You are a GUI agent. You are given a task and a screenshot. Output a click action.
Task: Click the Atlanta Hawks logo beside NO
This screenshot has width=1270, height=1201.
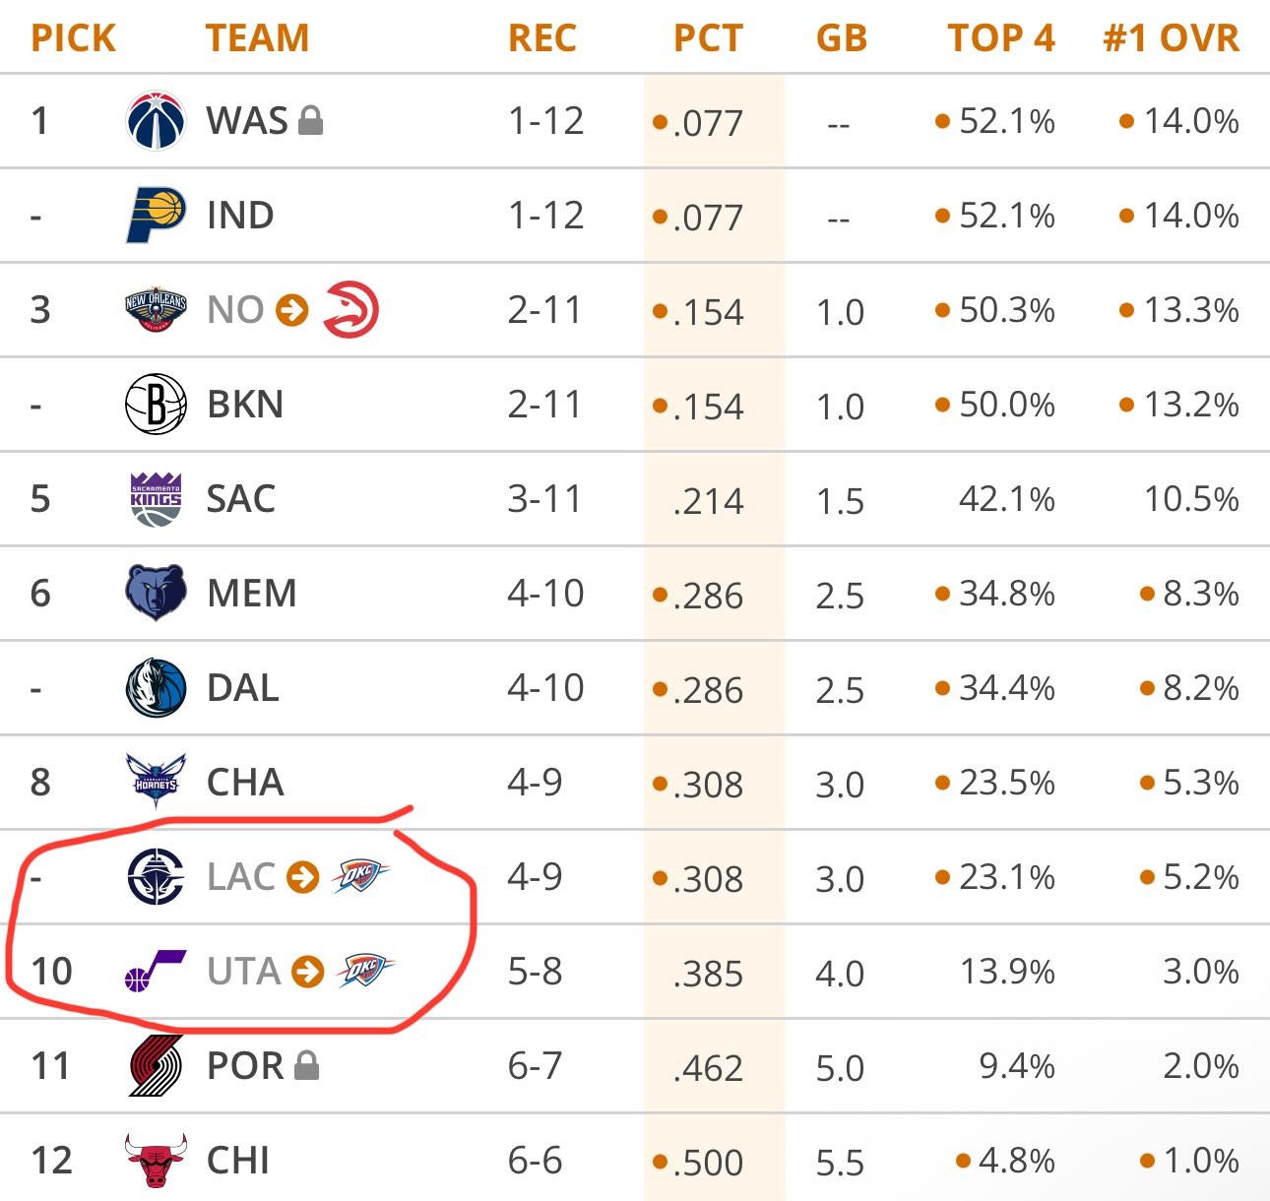[350, 309]
